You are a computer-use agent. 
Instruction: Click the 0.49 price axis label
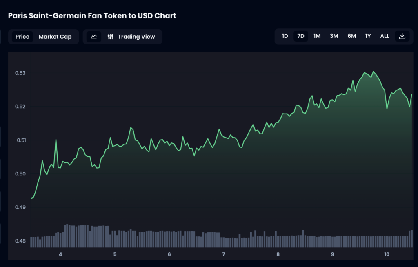[20, 208]
